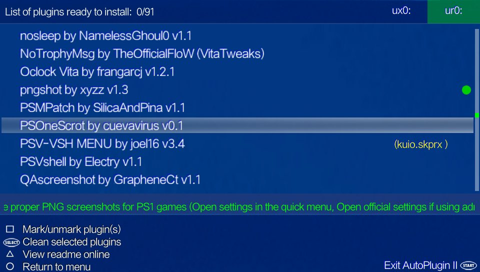Click Clean selected plugins label

(x=72, y=242)
